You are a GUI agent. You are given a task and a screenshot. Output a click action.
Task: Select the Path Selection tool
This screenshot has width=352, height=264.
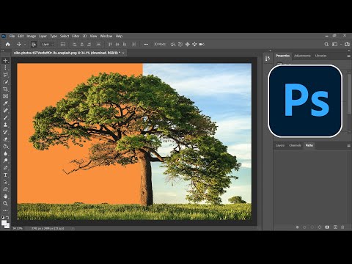coord(5,182)
